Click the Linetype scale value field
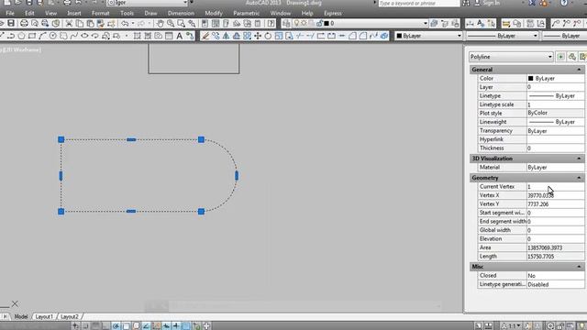Image resolution: width=587 pixels, height=330 pixels. point(555,104)
